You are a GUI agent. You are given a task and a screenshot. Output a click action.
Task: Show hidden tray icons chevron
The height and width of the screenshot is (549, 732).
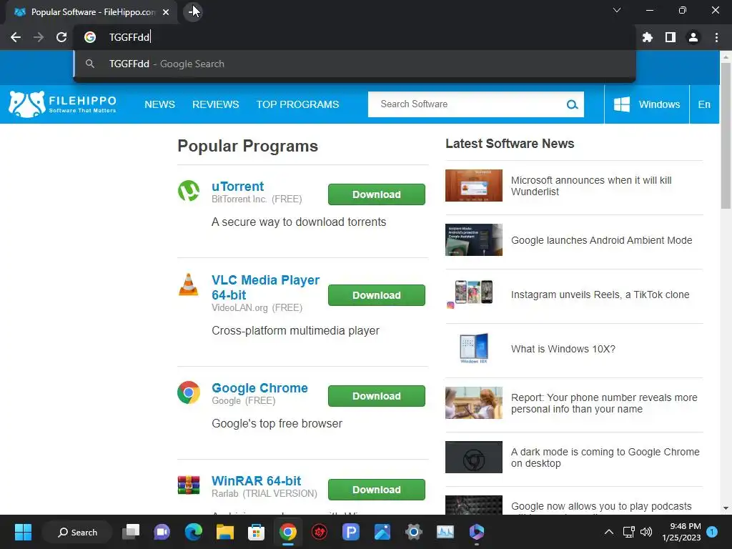(609, 532)
